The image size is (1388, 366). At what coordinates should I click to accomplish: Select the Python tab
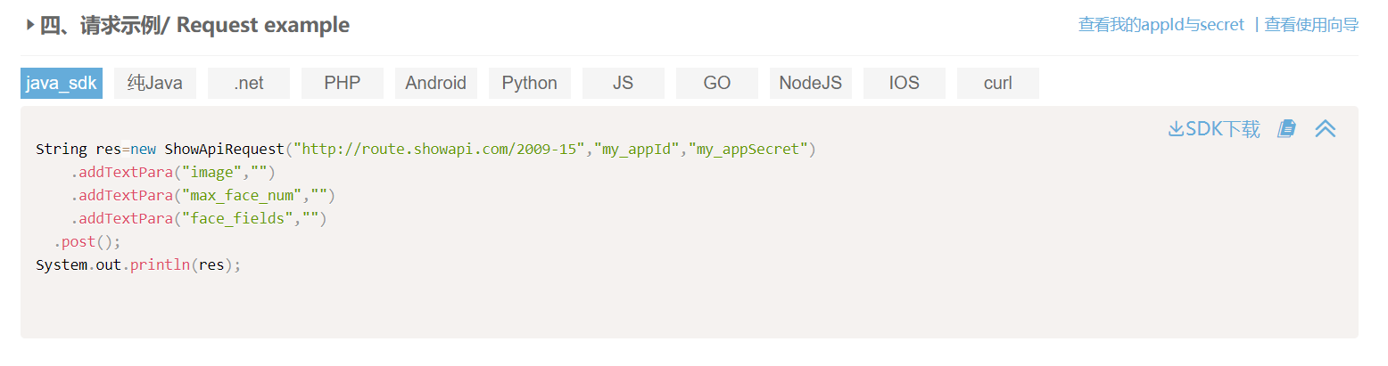point(530,83)
